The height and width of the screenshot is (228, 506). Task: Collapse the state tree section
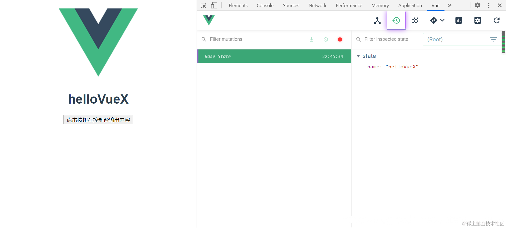[358, 56]
